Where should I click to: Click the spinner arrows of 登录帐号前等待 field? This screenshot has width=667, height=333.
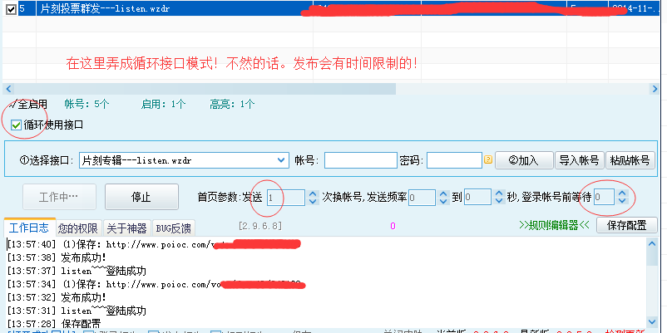623,197
